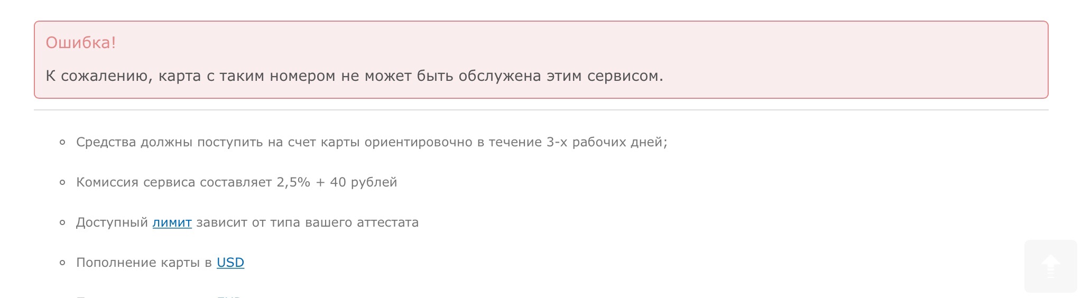Click the horizontal divider below error box
This screenshot has height=298, width=1082.
tap(541, 110)
